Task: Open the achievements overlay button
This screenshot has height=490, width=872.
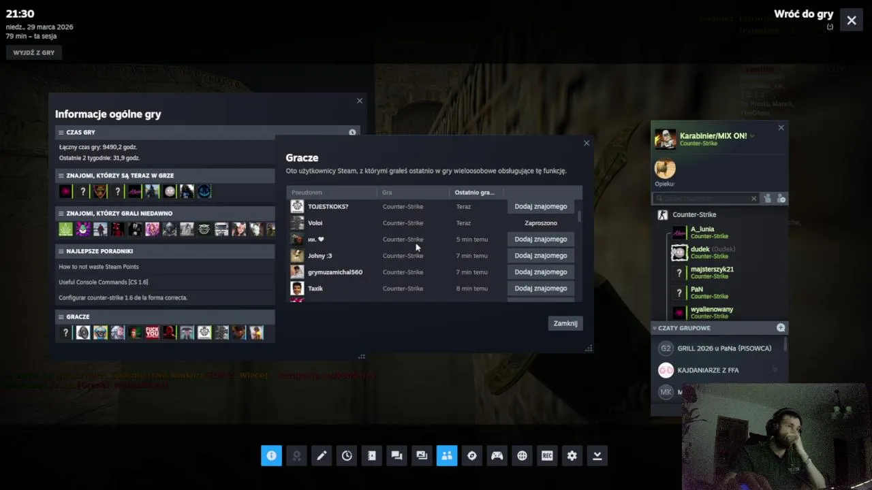Action: coord(296,455)
